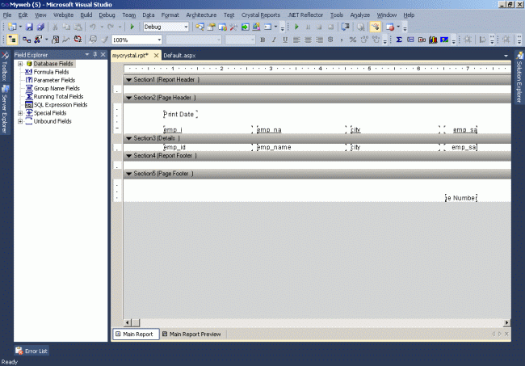The width and height of the screenshot is (525, 366).
Task: Collapse Section2 Page Header triangle
Action: 128,98
